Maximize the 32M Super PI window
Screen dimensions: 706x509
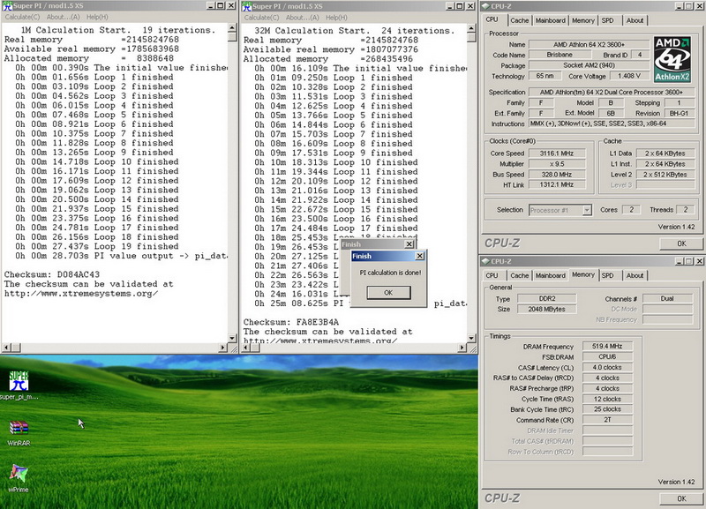(x=459, y=6)
